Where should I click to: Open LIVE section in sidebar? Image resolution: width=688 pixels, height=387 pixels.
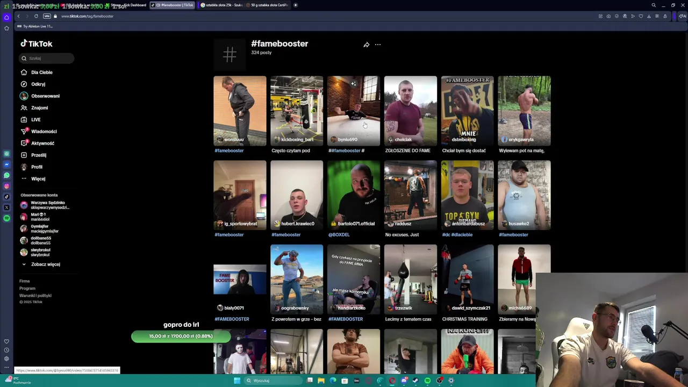click(31, 119)
